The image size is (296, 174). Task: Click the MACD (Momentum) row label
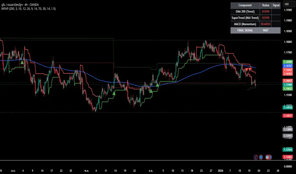pyautogui.click(x=245, y=24)
